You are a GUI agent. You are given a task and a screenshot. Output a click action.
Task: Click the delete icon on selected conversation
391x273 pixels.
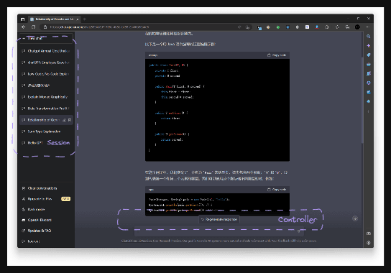pos(70,120)
